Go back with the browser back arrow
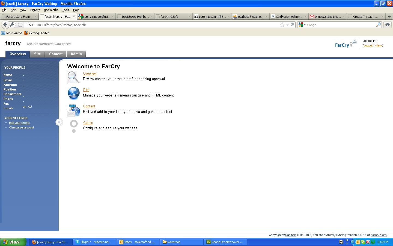The width and height of the screenshot is (393, 246). coord(5,25)
